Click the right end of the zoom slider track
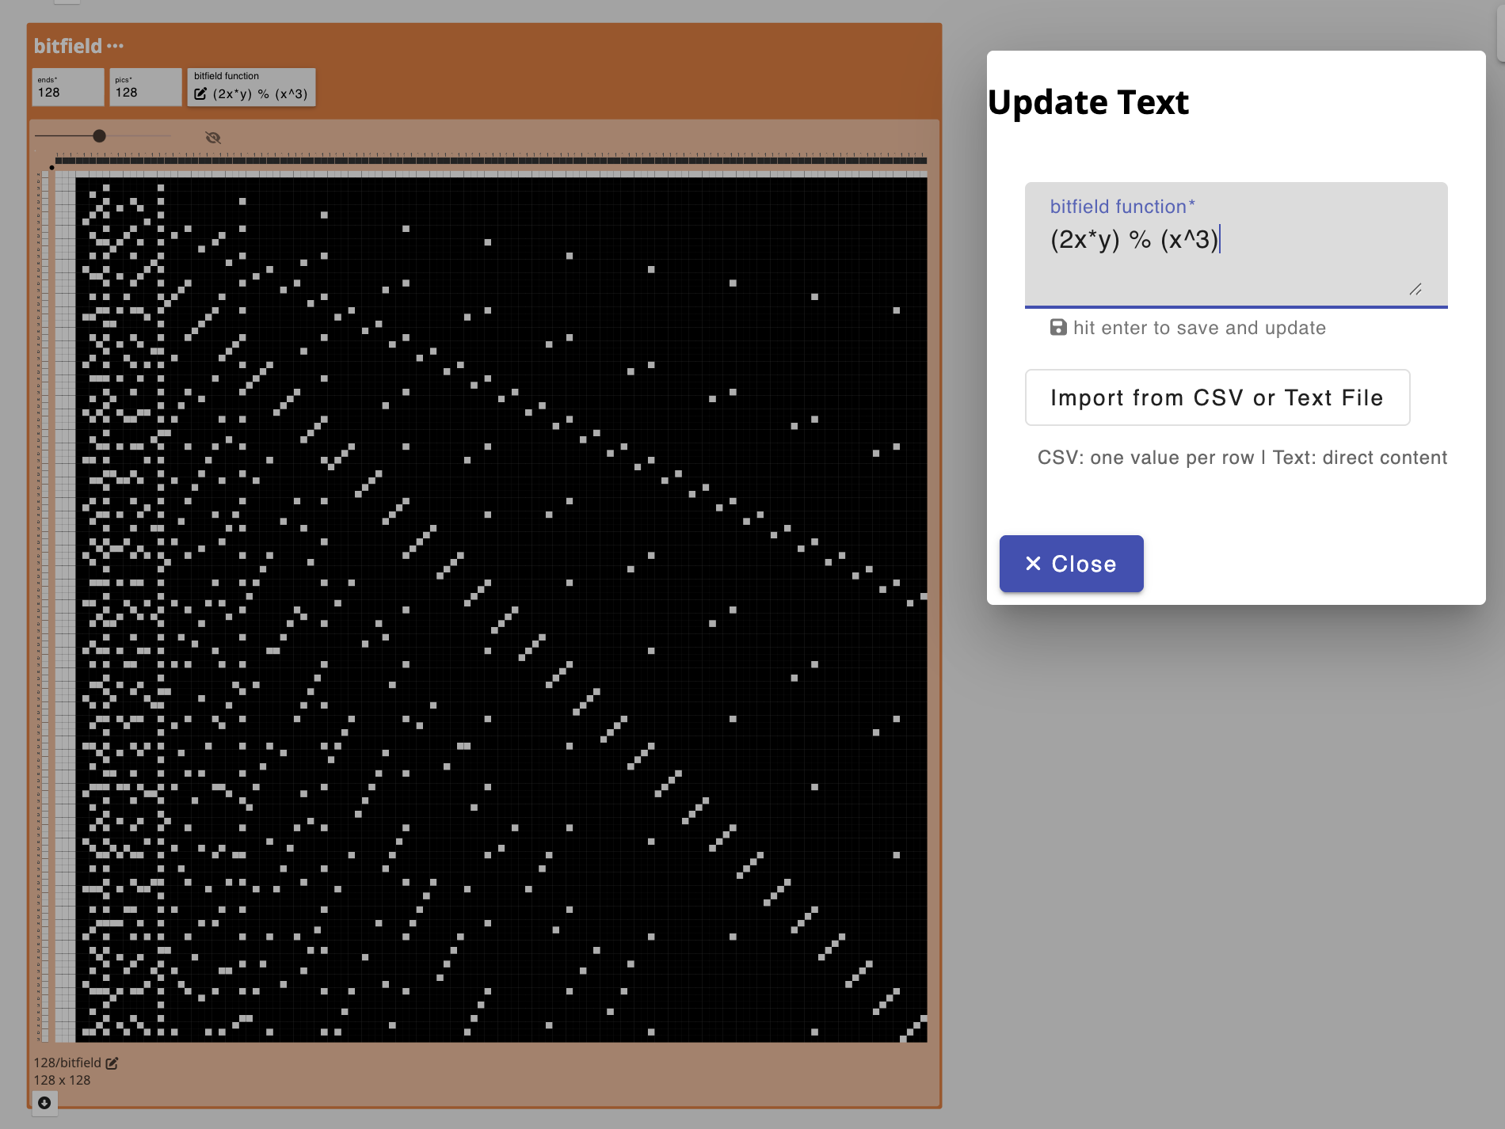1505x1129 pixels. click(170, 136)
